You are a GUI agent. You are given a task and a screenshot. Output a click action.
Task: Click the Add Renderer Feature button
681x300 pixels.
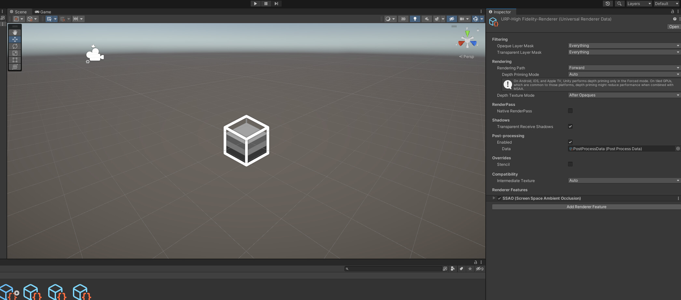click(586, 207)
